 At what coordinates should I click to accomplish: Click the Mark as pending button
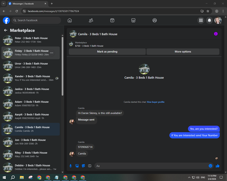(x=107, y=52)
